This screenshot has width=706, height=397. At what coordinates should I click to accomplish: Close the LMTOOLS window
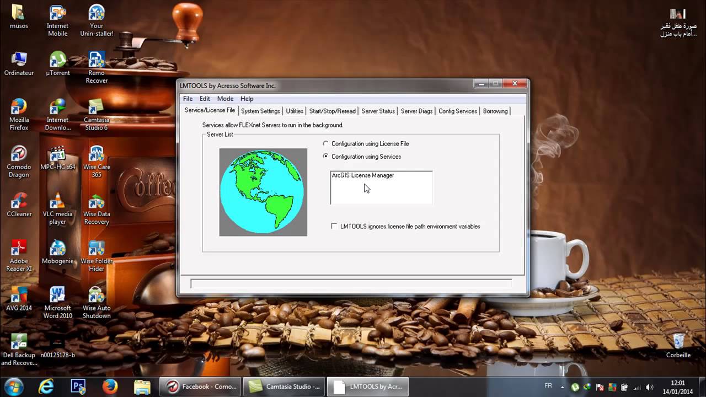tap(515, 84)
